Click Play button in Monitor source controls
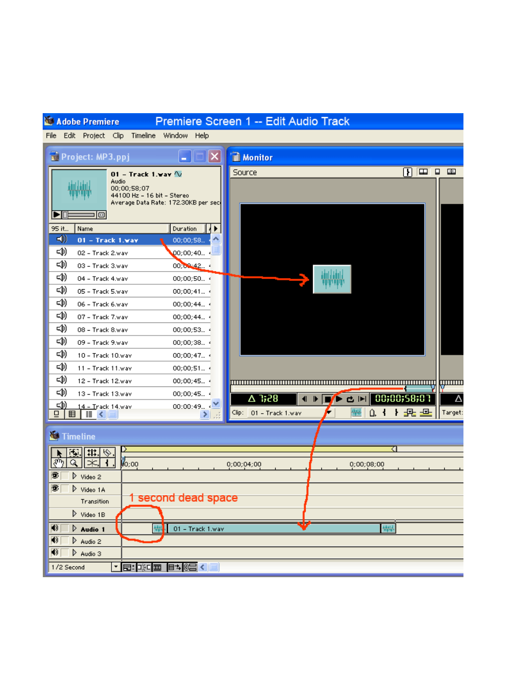The image size is (522, 675). click(339, 399)
